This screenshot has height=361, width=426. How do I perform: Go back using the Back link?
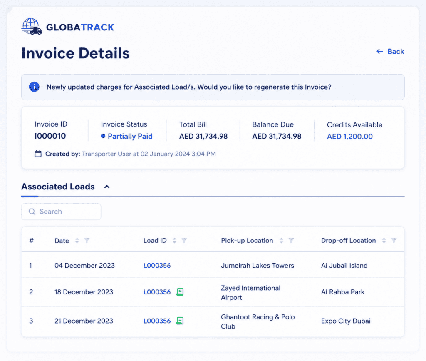pos(390,51)
